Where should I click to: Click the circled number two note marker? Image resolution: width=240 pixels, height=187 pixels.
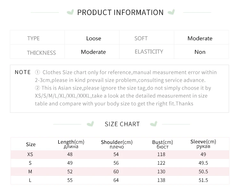[x=37, y=88]
